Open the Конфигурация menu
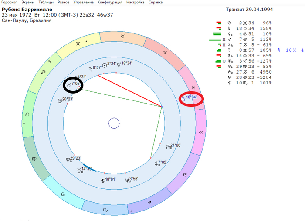This screenshot has height=221, width=305. (x=110, y=2)
